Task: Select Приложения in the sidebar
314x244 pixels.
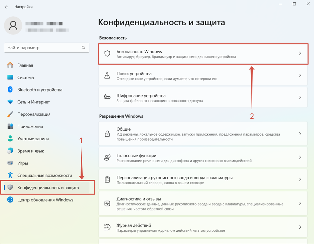Action: tap(47, 126)
